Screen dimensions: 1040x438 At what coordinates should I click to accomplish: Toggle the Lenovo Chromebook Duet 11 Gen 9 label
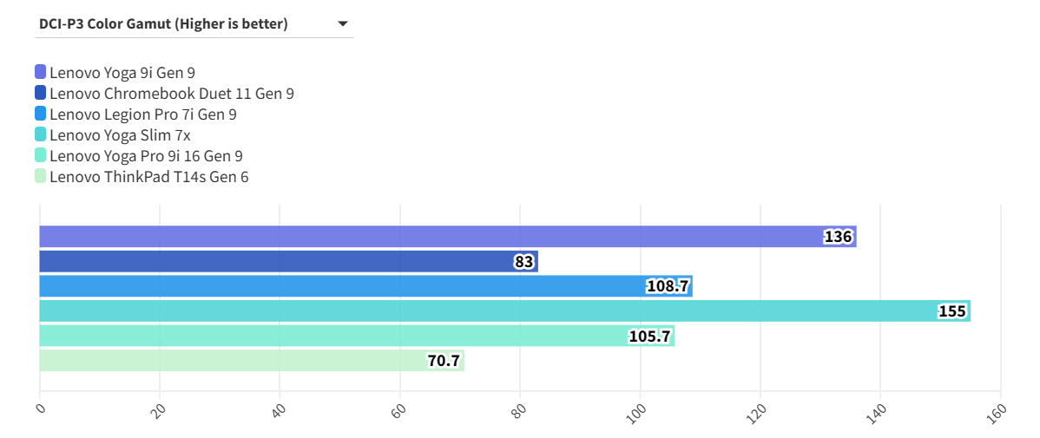pyautogui.click(x=172, y=93)
